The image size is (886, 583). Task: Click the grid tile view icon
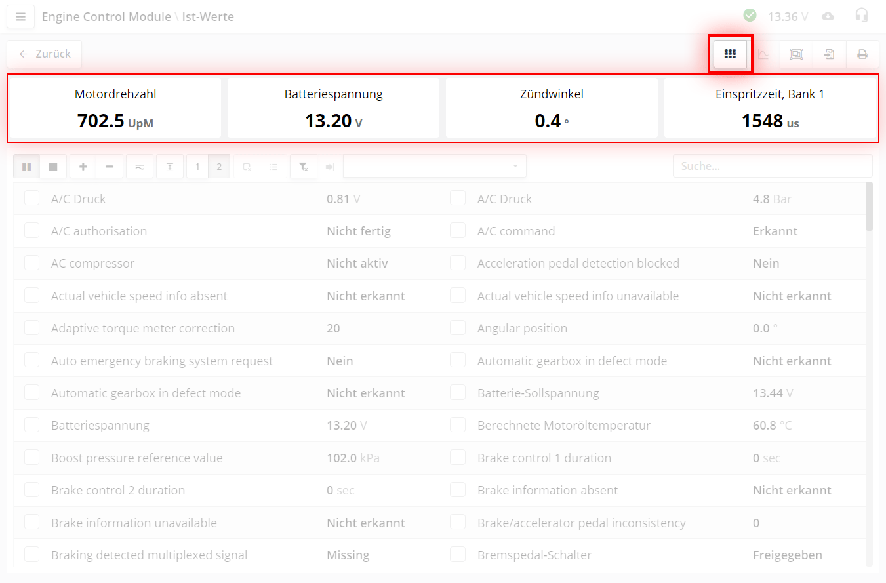click(730, 54)
